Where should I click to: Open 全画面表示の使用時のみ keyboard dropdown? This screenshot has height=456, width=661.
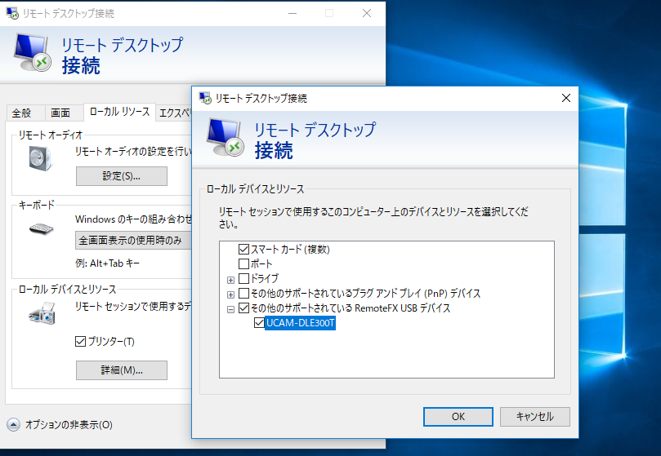coord(133,240)
